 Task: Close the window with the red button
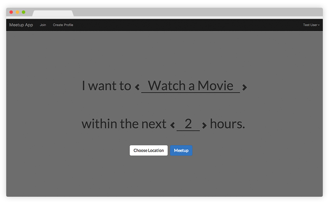point(11,12)
